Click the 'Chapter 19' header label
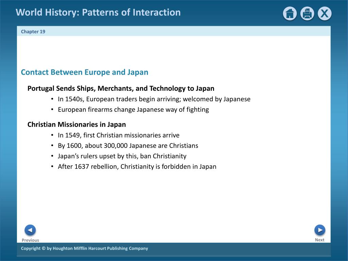348x261 pixels. pyautogui.click(x=33, y=32)
